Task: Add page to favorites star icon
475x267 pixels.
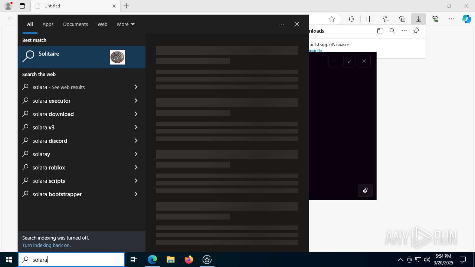Action: tap(332, 19)
